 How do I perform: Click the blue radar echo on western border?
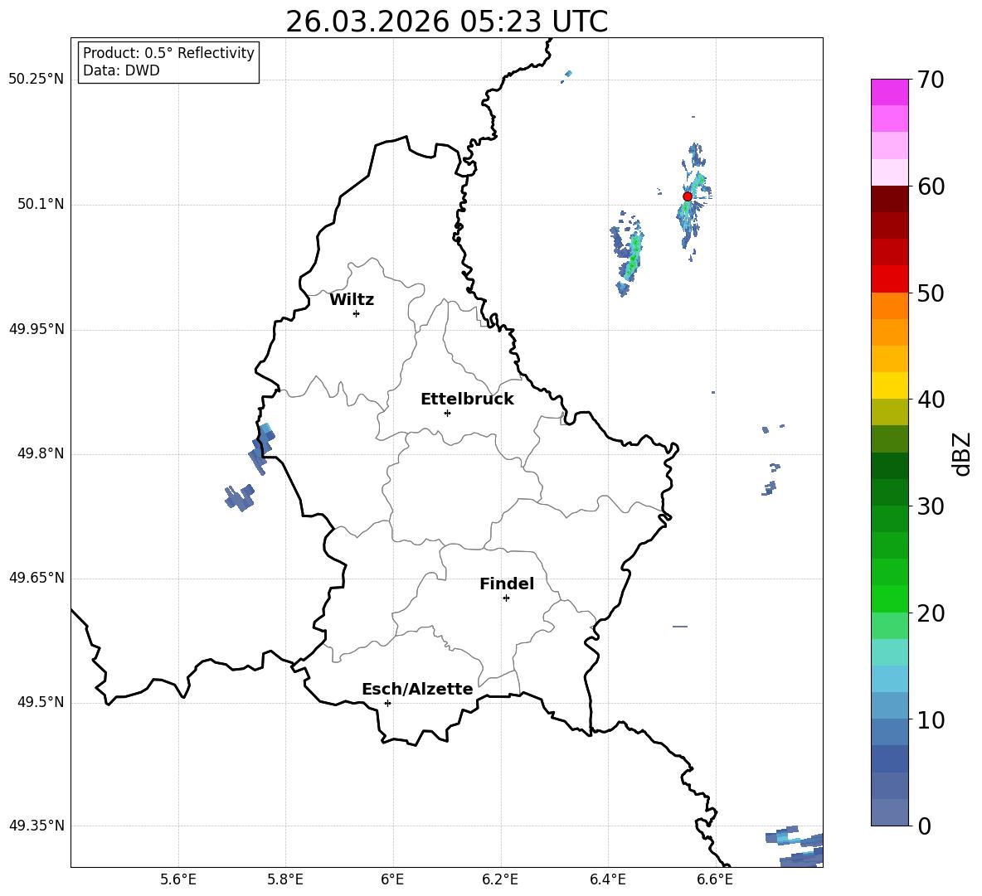(262, 448)
